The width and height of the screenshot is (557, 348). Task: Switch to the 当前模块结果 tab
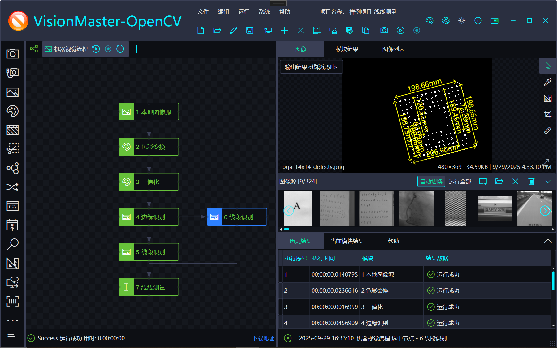pyautogui.click(x=347, y=241)
